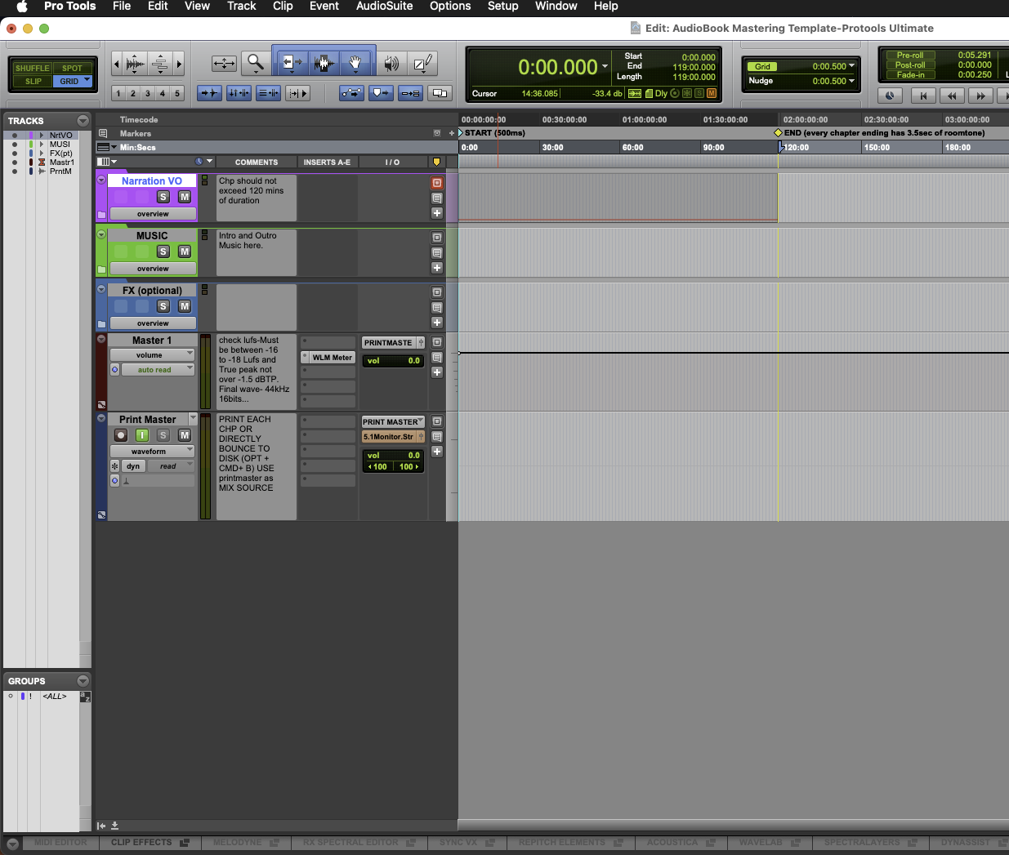The width and height of the screenshot is (1009, 855).
Task: Mute the Narration VO track
Action: click(185, 197)
